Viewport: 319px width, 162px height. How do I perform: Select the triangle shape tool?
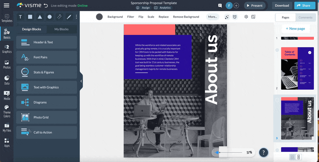[x=40, y=17]
